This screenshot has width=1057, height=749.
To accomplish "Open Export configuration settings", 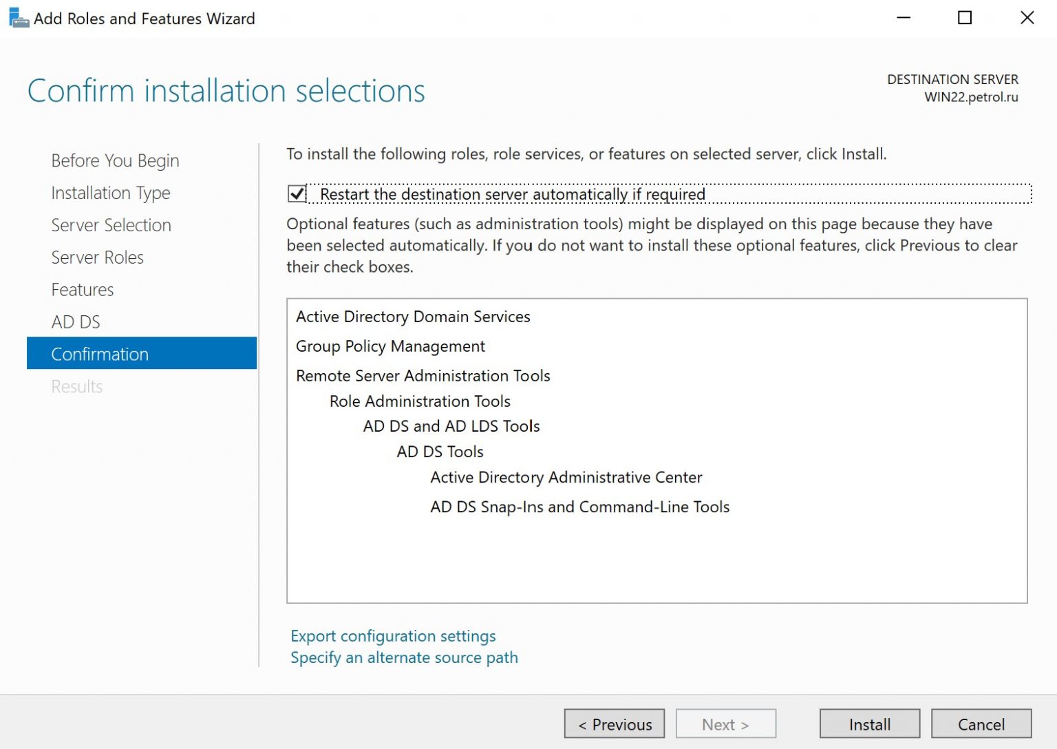I will click(x=392, y=636).
